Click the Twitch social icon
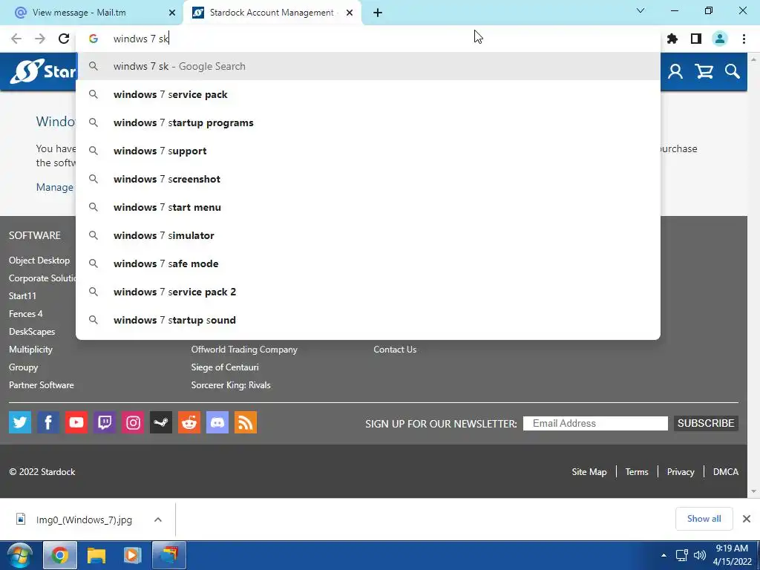This screenshot has width=760, height=570. pyautogui.click(x=104, y=422)
